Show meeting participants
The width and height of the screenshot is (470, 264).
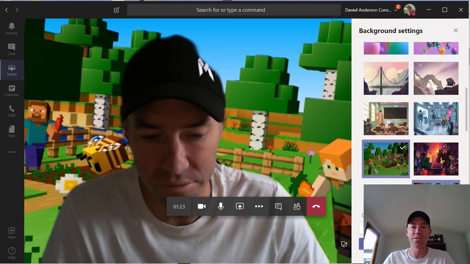pyautogui.click(x=297, y=206)
